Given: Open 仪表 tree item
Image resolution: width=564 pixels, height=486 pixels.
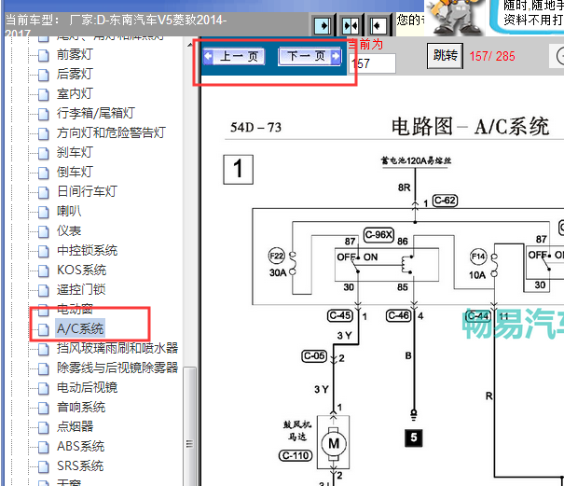Looking at the screenshot, I should pyautogui.click(x=69, y=230).
